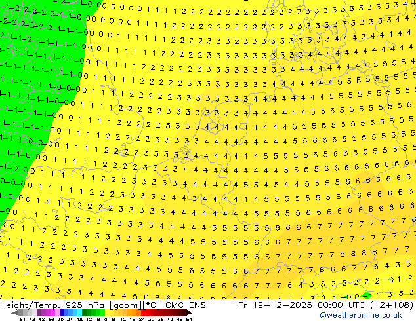Viewport: 416px width, 321px height.
Task: Pick the dark blue swatch in the legend
Action: (62, 313)
